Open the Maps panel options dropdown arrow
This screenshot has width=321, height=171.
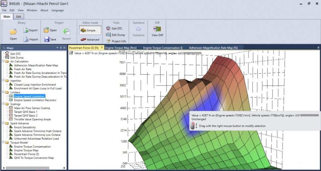[x=57, y=48]
